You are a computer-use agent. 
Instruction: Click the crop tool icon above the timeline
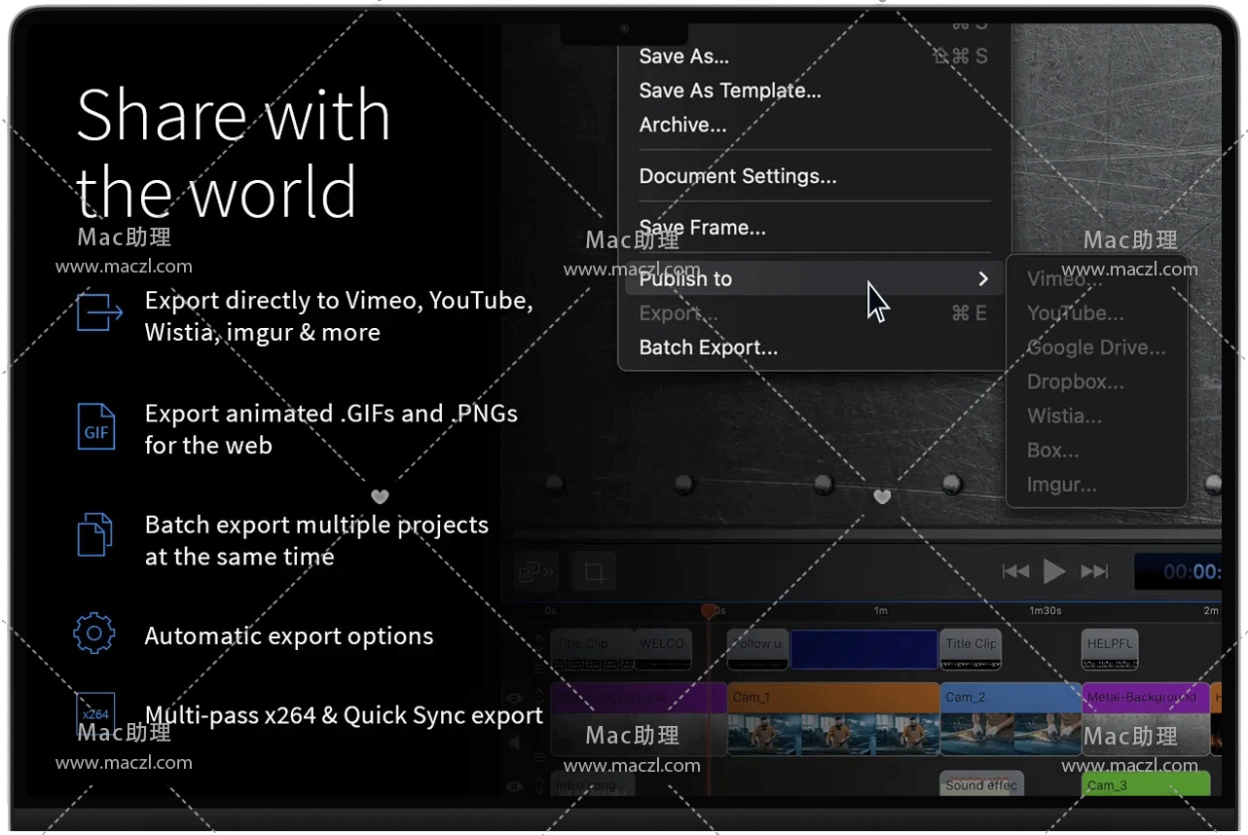(x=594, y=571)
